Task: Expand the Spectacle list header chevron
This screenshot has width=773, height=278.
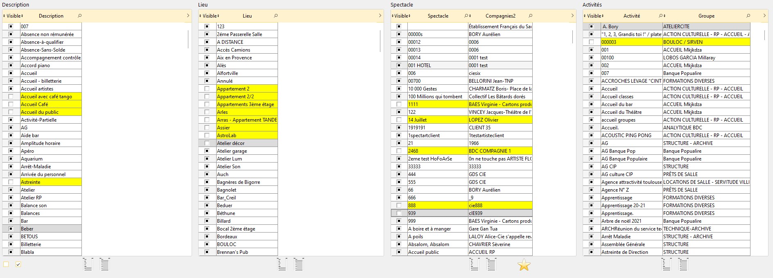Action: 572,16
